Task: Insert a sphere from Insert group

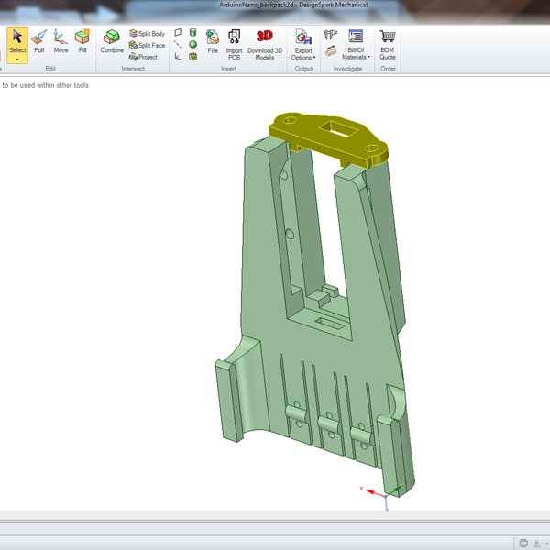Action: click(x=193, y=44)
